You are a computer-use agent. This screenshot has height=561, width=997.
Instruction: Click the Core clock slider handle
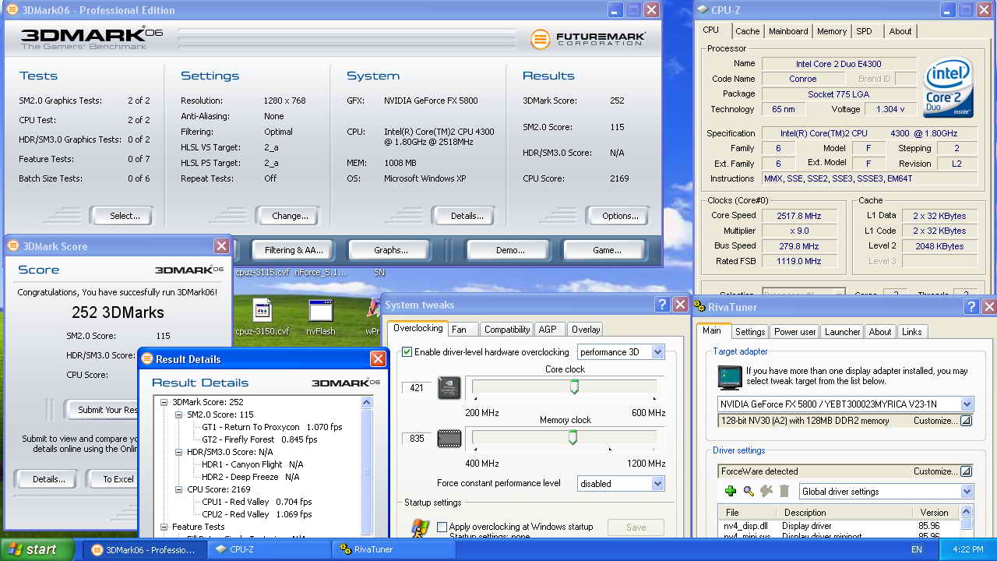pyautogui.click(x=574, y=387)
